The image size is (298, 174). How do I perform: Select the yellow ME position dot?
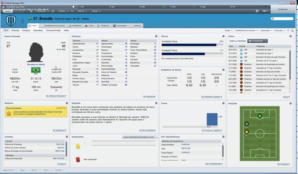246,132
